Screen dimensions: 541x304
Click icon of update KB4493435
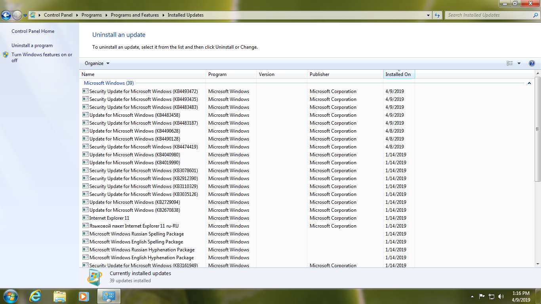click(85, 99)
